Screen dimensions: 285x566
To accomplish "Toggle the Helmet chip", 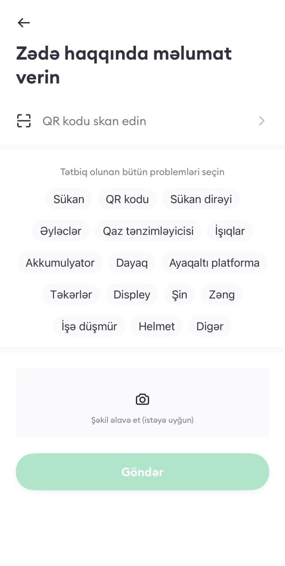I will (157, 326).
